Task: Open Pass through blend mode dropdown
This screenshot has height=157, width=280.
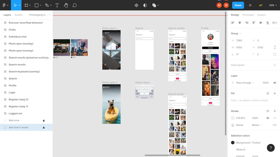Action: pyautogui.click(x=245, y=83)
